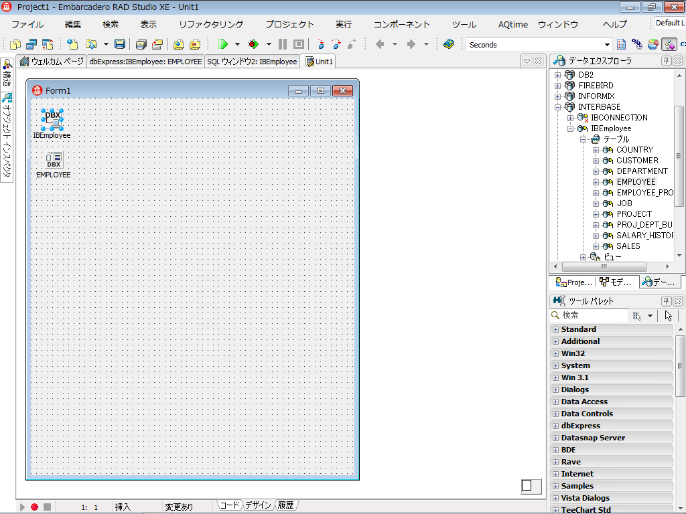This screenshot has height=514, width=686.
Task: Select the IBCONNECTION node
Action: click(619, 118)
